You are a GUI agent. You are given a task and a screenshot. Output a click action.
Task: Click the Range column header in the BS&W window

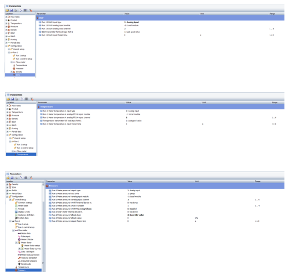click(x=272, y=14)
